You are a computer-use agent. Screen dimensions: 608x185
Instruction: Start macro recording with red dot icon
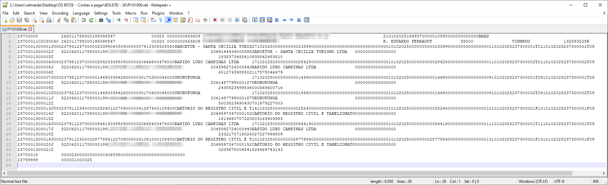pyautogui.click(x=215, y=20)
